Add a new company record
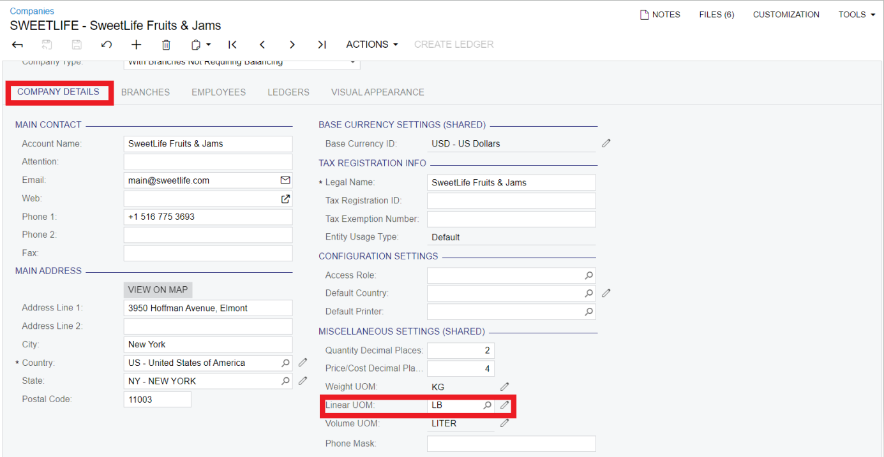The image size is (884, 457). pos(136,45)
